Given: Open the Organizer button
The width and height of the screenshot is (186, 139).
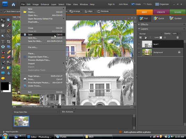Looking at the screenshot, I should click(x=162, y=4).
